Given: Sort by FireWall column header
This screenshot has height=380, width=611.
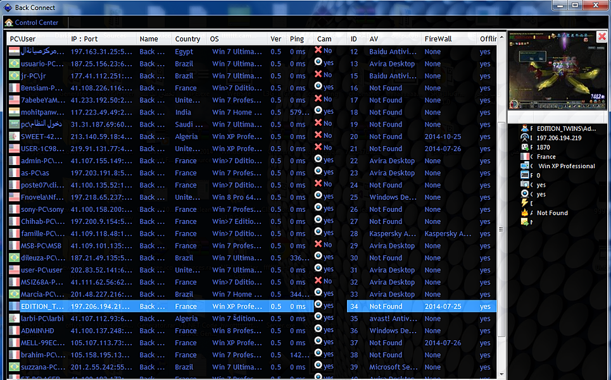Looking at the screenshot, I should [x=449, y=39].
